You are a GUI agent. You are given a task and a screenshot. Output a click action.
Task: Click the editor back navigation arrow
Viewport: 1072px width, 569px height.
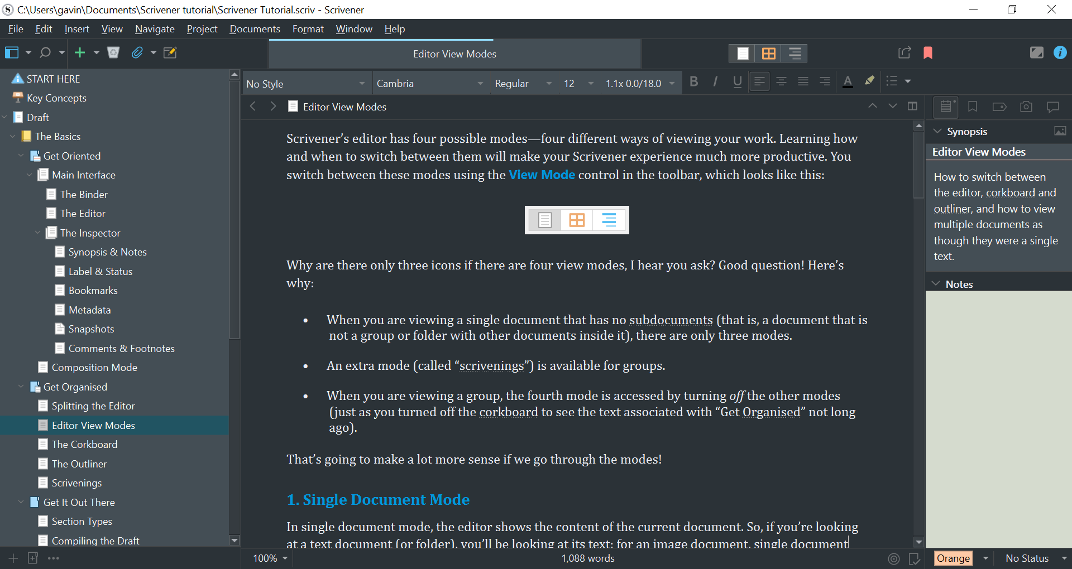[253, 106]
